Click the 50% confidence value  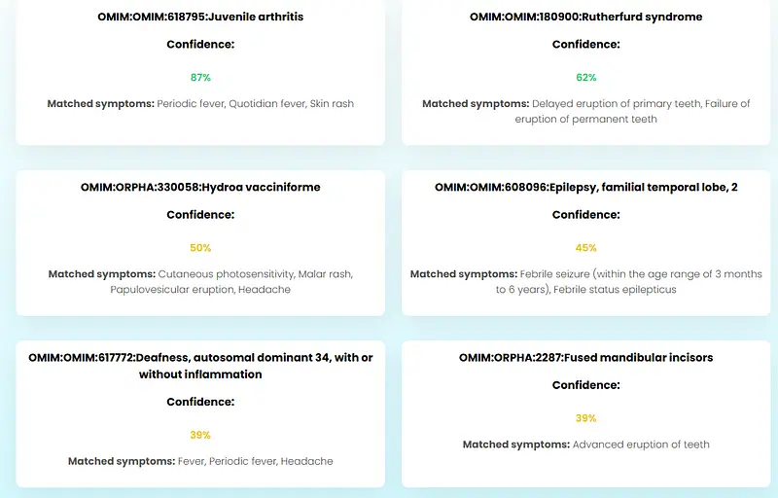click(200, 248)
